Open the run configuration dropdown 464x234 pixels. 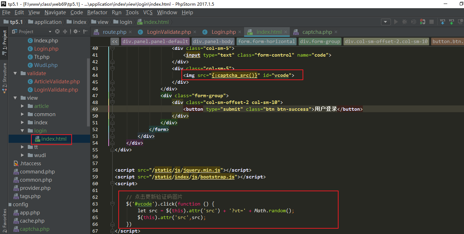386,22
